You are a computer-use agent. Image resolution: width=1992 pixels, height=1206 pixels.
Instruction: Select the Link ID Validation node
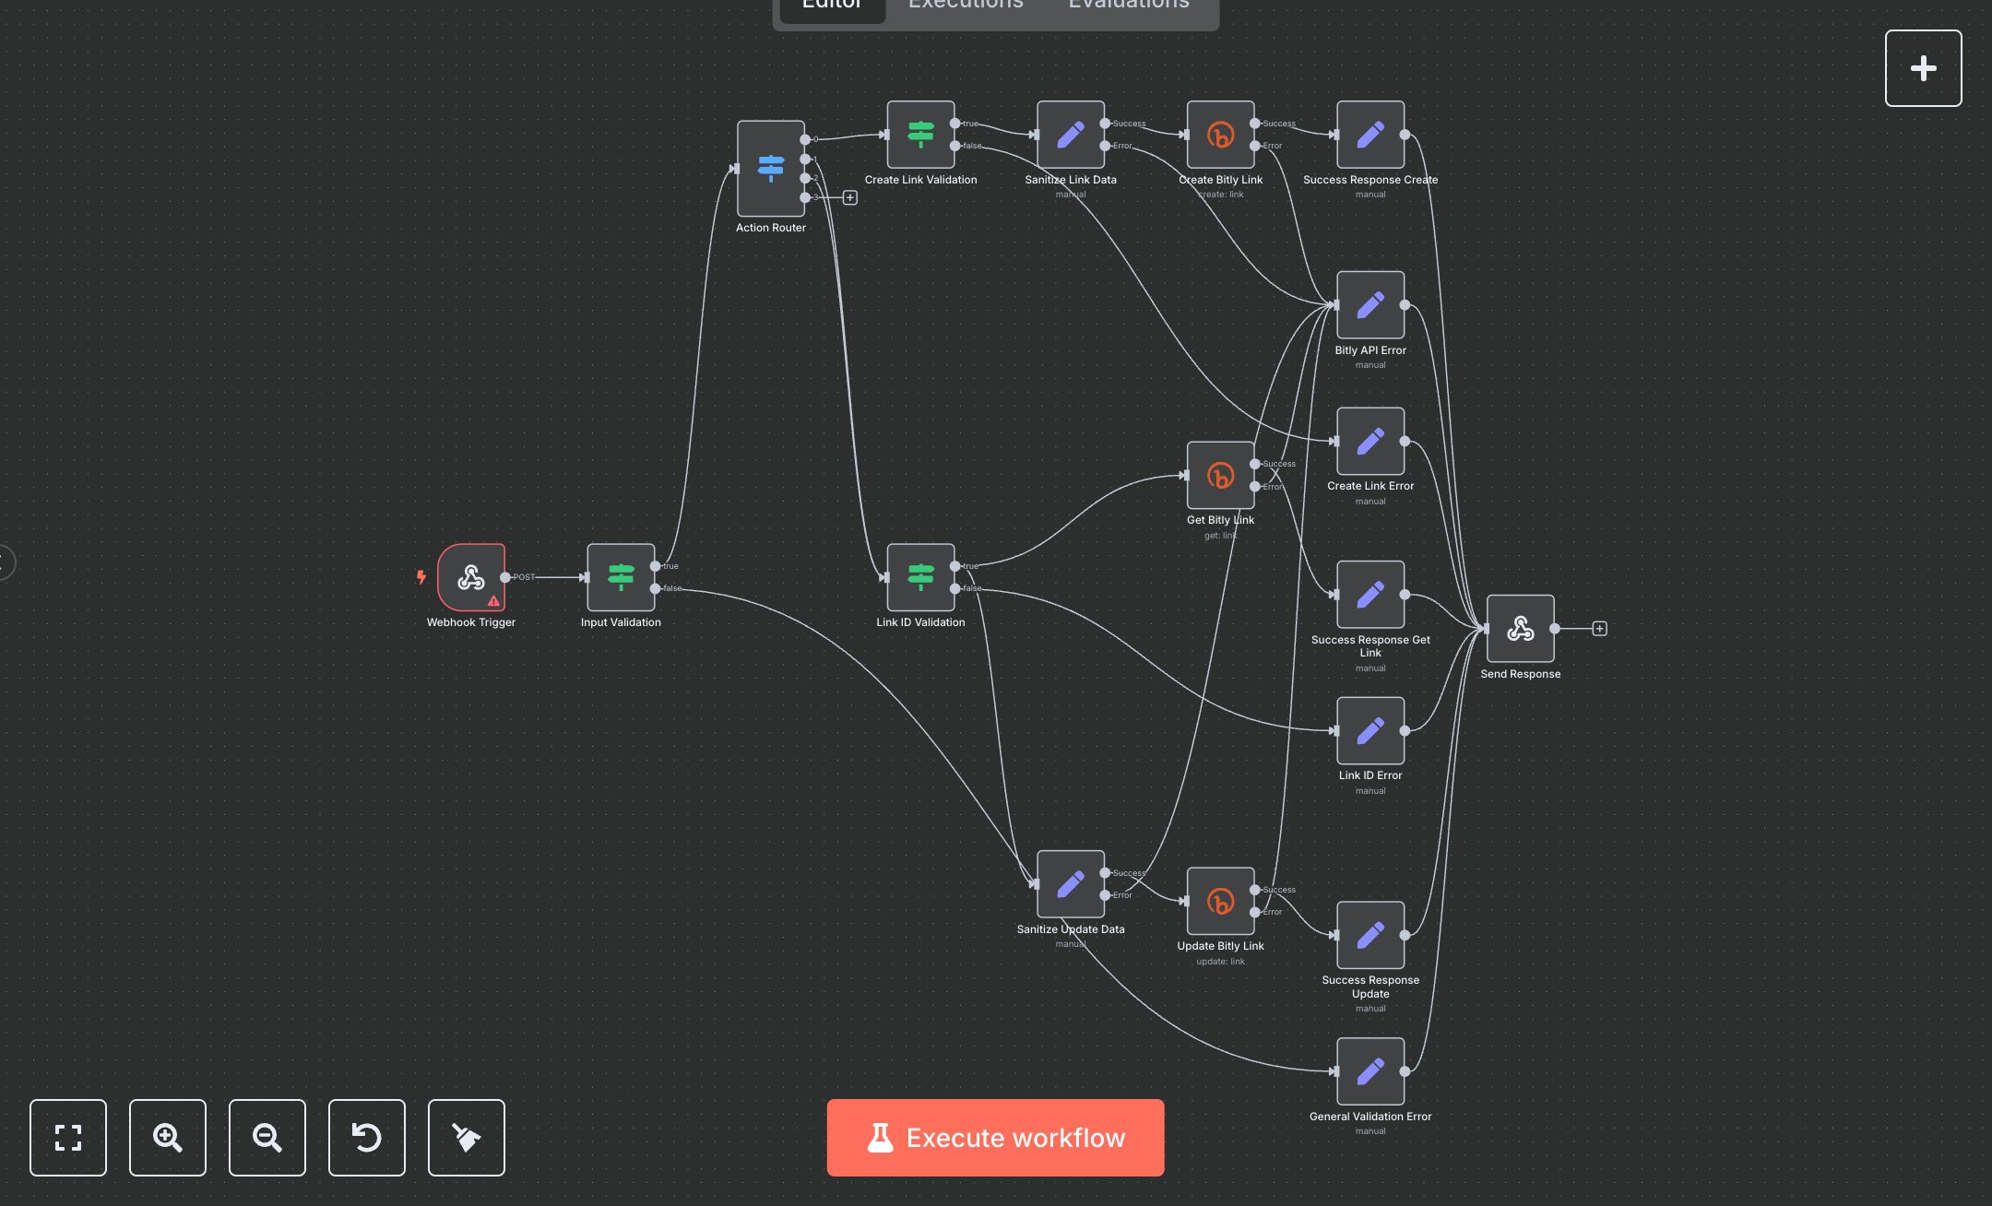pos(919,578)
